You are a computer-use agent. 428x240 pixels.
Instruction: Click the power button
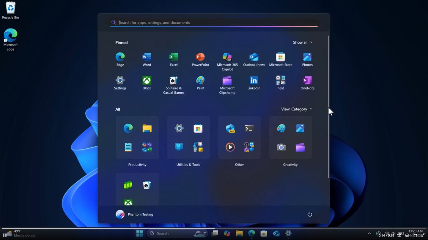click(x=310, y=214)
